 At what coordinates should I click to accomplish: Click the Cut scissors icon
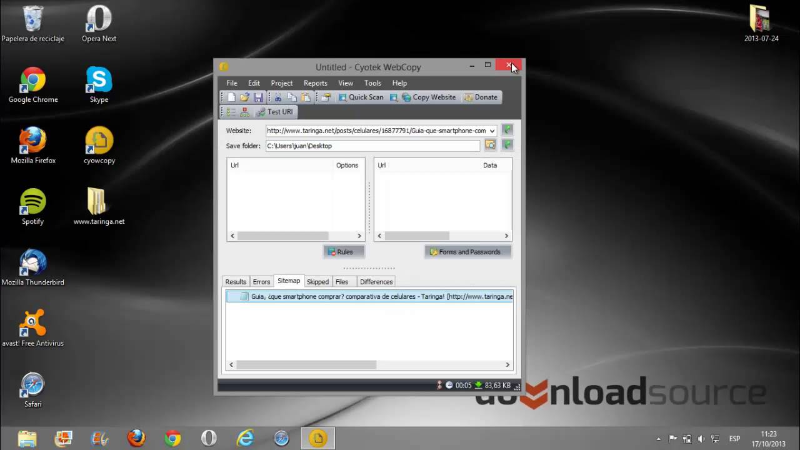point(277,97)
